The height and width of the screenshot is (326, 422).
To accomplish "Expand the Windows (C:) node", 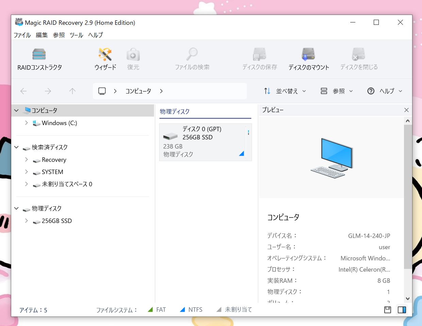I will point(26,123).
